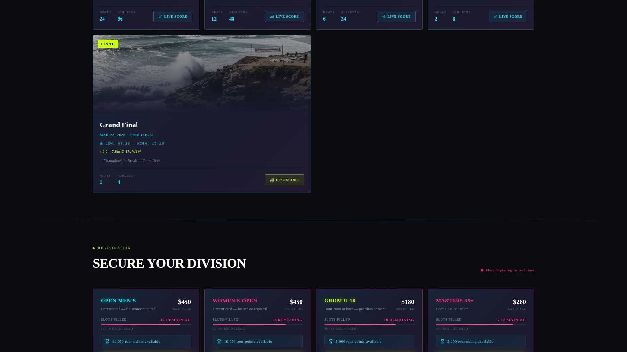The height and width of the screenshot is (352, 627).
Task: Click the swell reading 6.0 – 7.8m @ 17s WSW
Action: point(122,152)
